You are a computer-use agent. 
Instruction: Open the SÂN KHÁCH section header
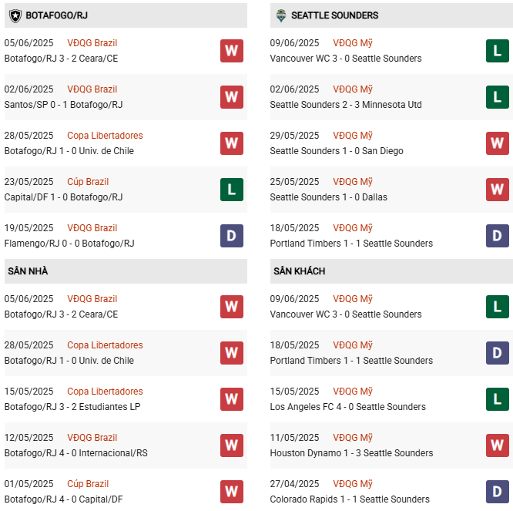[x=299, y=271]
